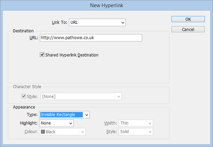The image size is (213, 147).
Task: Open the Width Thin dropdown
Action: point(136,123)
